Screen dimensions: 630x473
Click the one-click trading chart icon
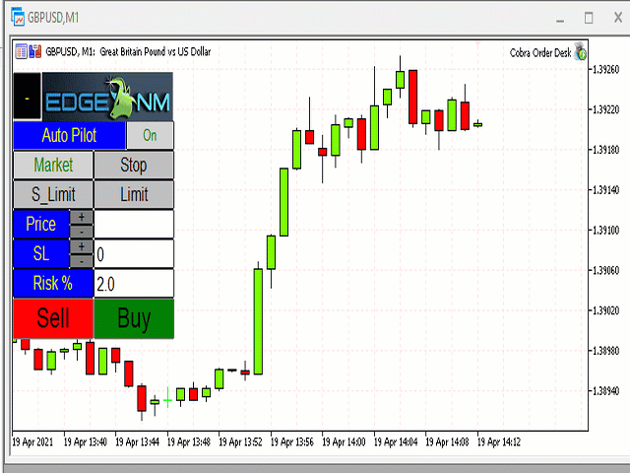point(35,51)
